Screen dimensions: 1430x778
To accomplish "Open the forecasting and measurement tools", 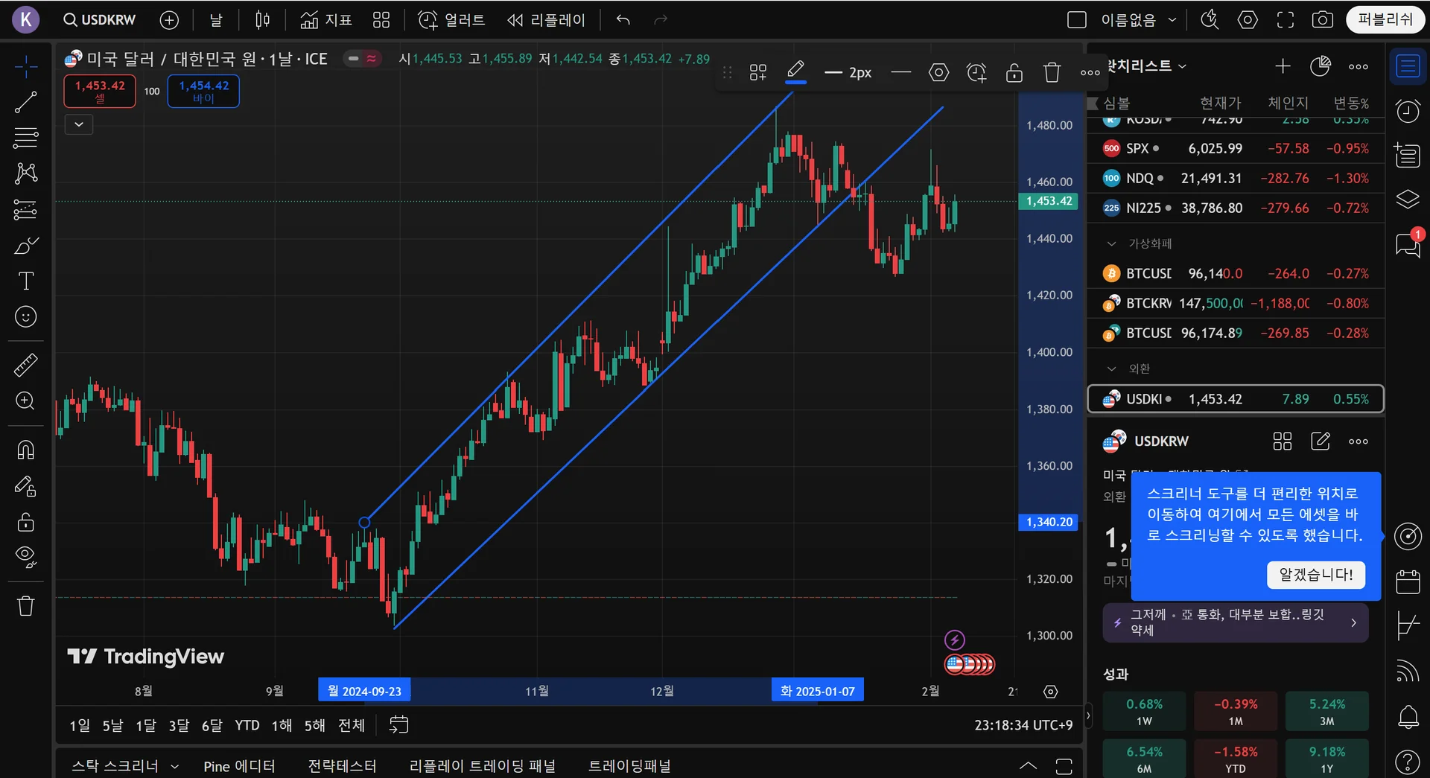I will click(26, 209).
